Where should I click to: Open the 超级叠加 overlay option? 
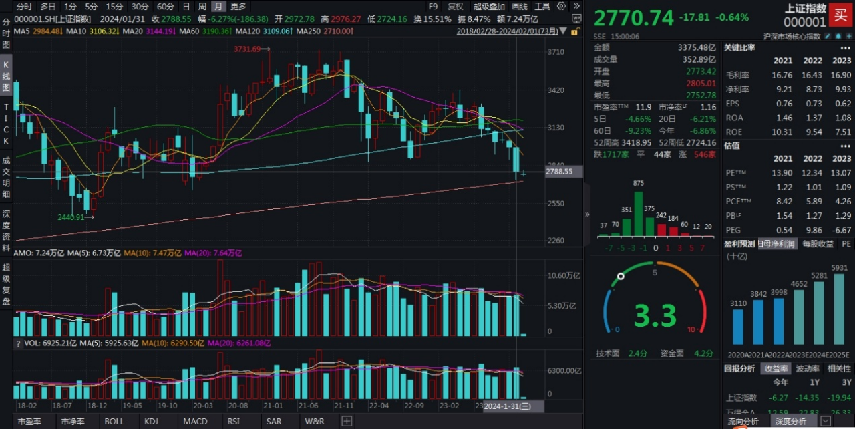(489, 6)
